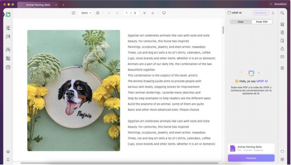Open the 202% zoom level dropdown
The height and width of the screenshot is (165, 291).
tap(86, 13)
